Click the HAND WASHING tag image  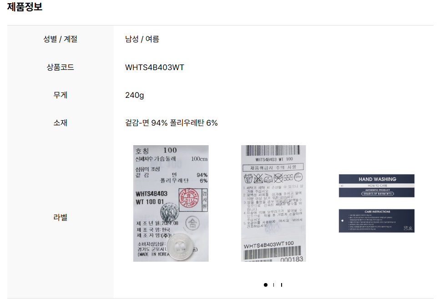tap(377, 186)
